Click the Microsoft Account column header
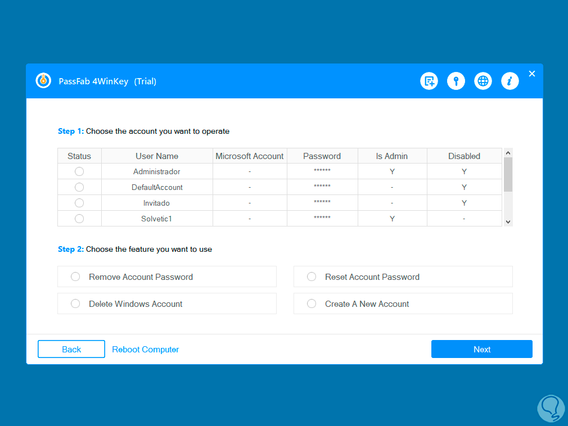This screenshot has width=568, height=426. pos(250,156)
